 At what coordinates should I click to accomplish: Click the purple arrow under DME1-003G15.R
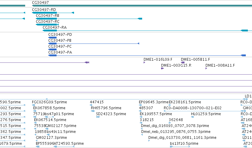(x=162, y=68)
